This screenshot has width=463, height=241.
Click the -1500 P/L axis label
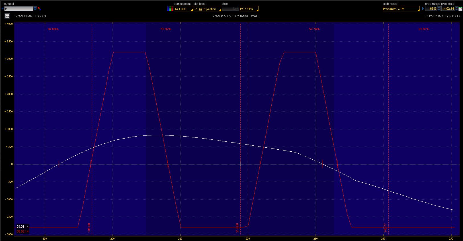coord(9,217)
